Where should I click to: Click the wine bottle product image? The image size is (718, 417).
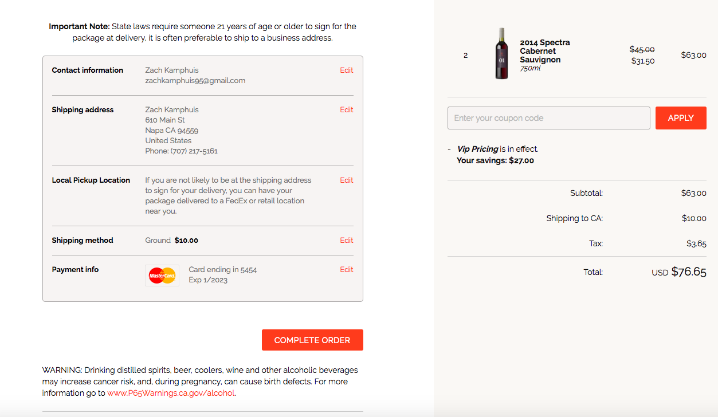point(501,54)
